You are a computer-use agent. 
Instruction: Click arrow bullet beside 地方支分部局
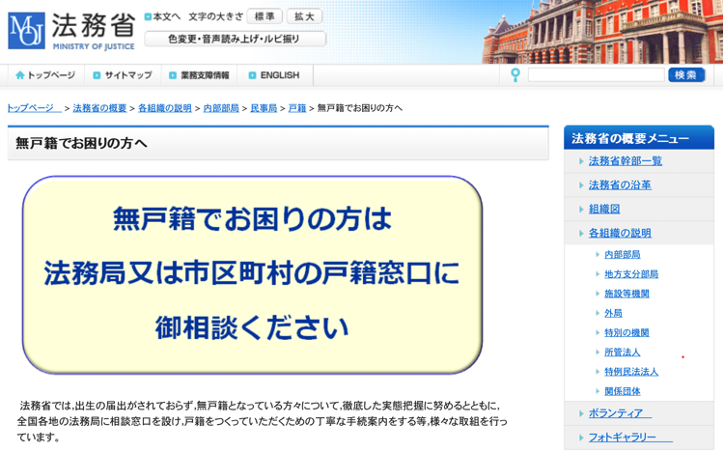click(598, 274)
